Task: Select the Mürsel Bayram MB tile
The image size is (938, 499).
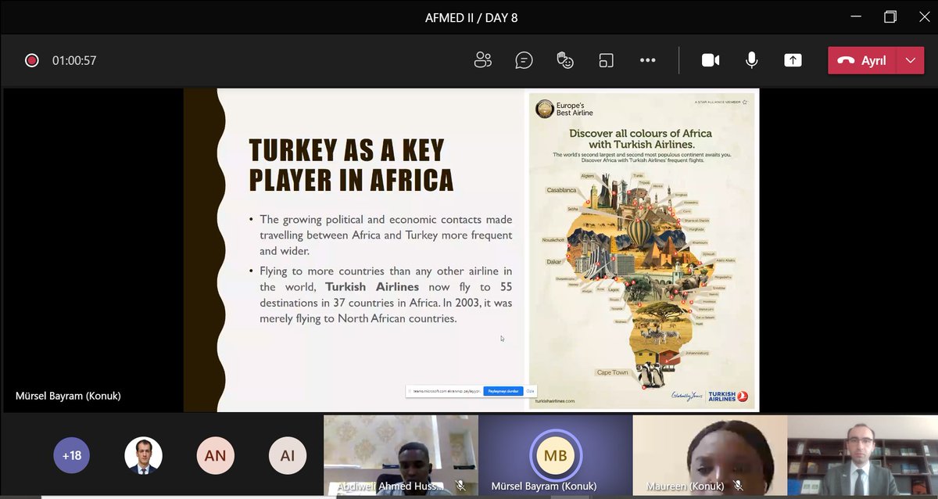Action: (555, 455)
